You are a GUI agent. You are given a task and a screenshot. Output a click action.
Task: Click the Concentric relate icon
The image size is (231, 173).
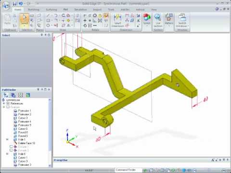pos(95,15)
